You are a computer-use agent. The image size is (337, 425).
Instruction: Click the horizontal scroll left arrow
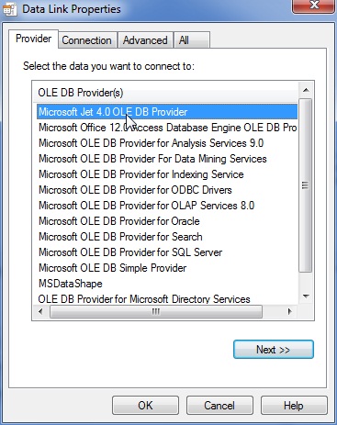click(40, 312)
